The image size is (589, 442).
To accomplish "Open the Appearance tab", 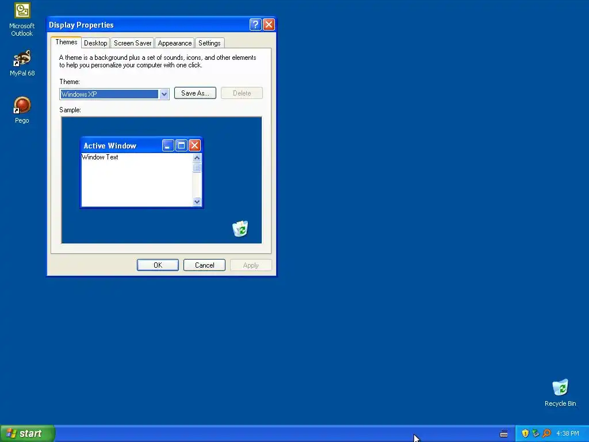I will (x=175, y=43).
